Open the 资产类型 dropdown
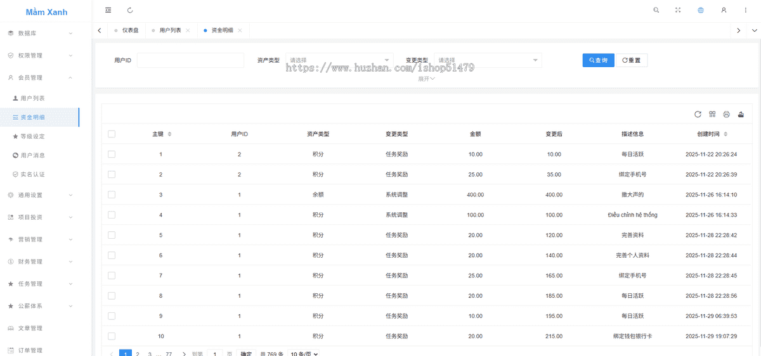This screenshot has width=761, height=356. click(x=339, y=60)
